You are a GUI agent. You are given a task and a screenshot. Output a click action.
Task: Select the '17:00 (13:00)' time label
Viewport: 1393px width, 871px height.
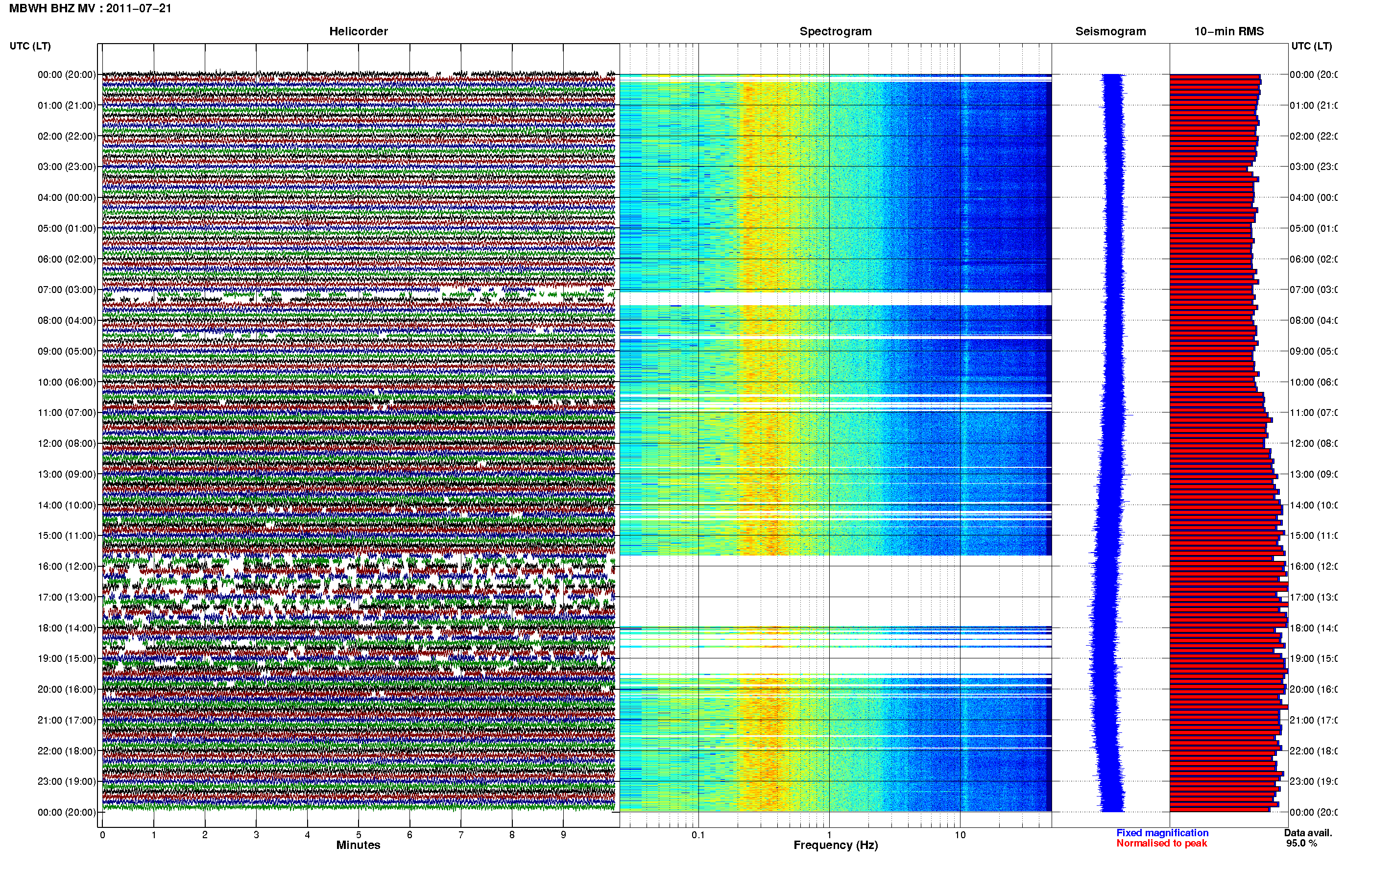pos(67,597)
